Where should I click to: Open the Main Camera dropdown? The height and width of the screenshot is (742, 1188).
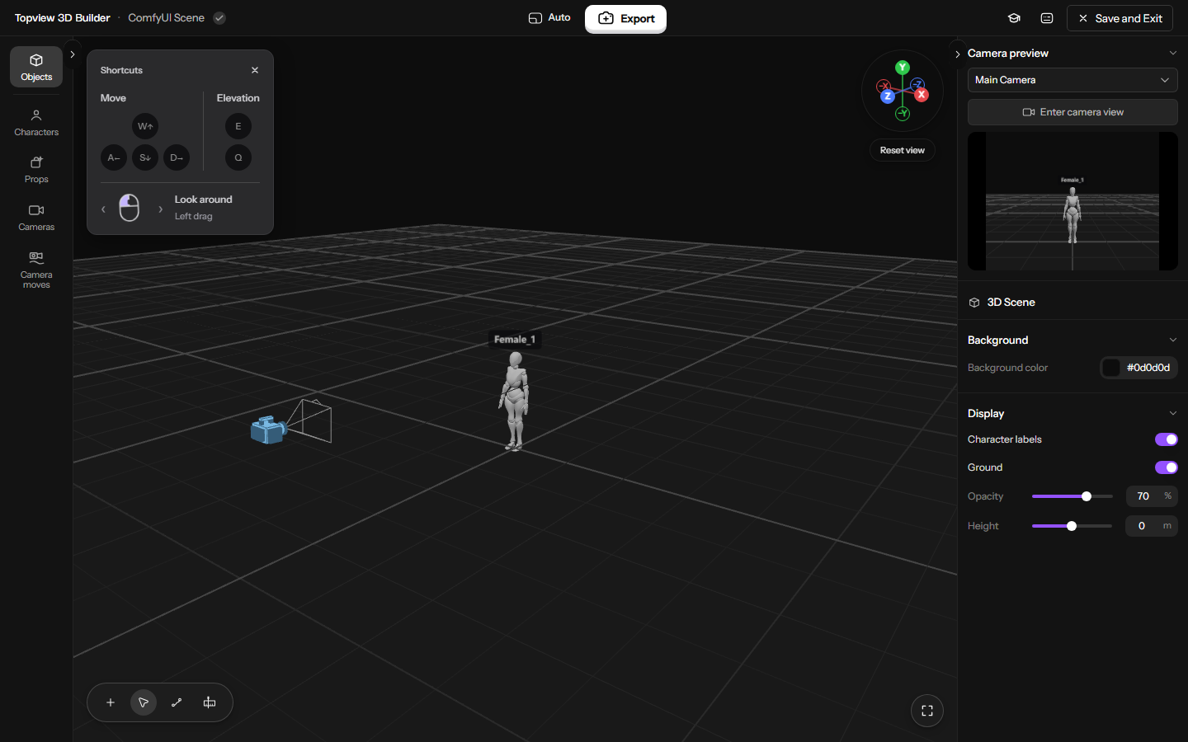pyautogui.click(x=1072, y=80)
